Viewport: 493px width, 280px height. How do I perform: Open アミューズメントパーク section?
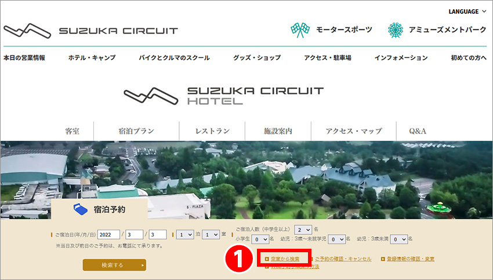coord(447,30)
